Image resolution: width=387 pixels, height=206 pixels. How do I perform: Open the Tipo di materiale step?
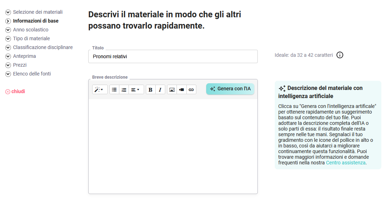coord(31,38)
